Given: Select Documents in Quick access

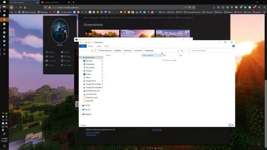Looking at the screenshot, I should (x=90, y=67).
